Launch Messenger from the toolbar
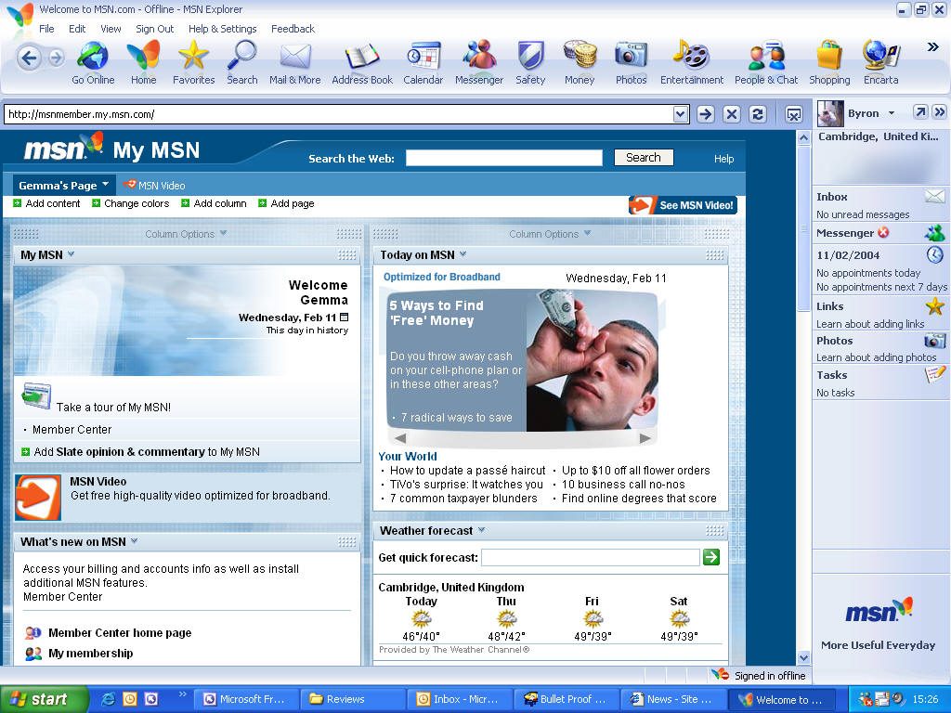Viewport: 951px width, 713px height. (479, 57)
